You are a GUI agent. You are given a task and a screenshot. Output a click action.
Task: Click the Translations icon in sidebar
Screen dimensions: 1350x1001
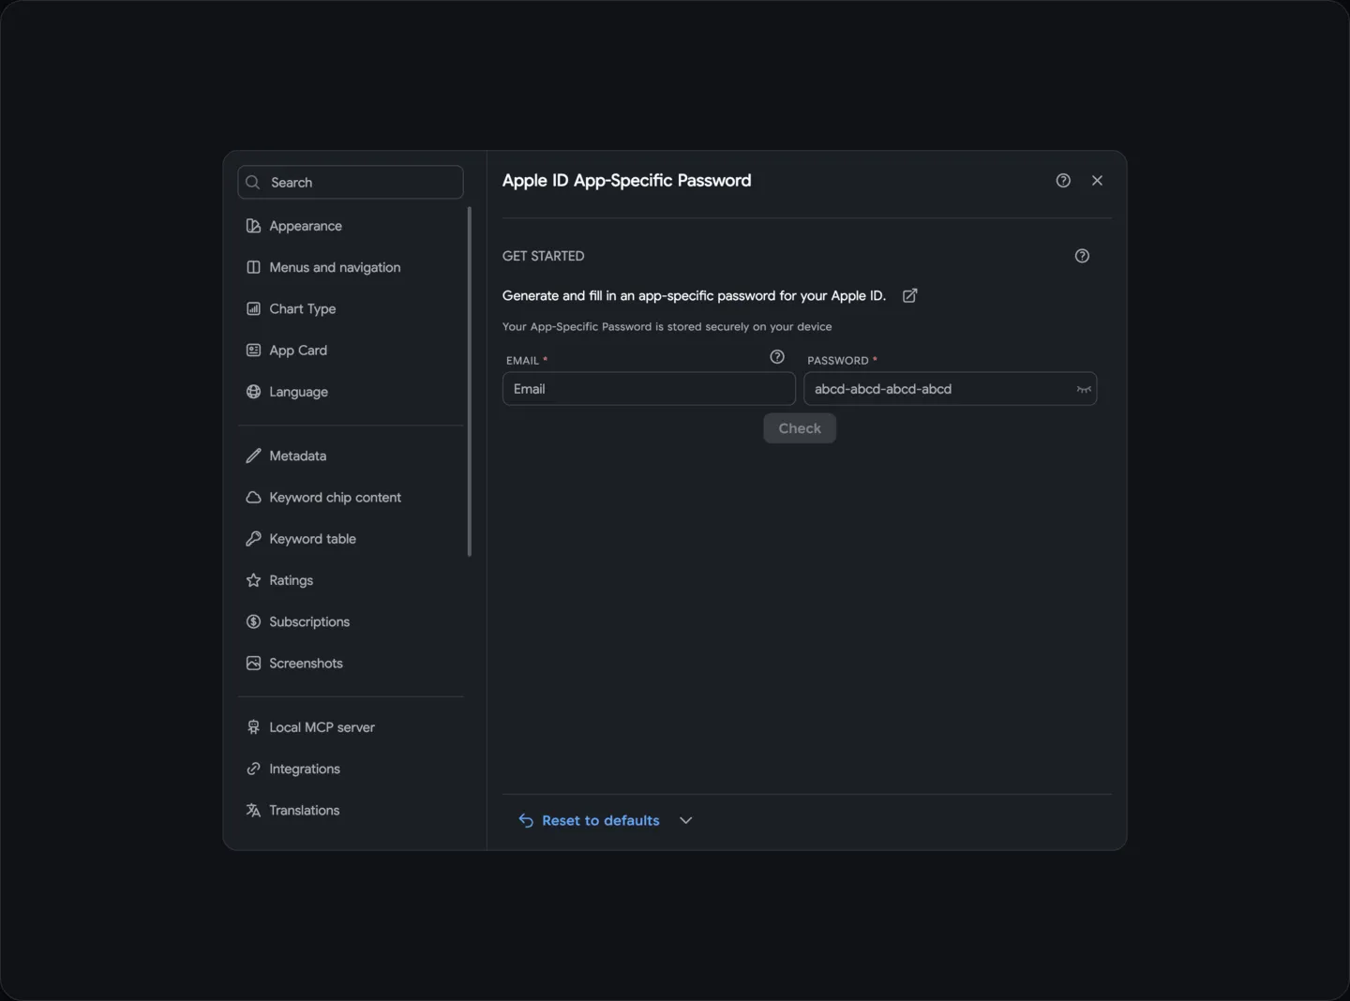(253, 811)
